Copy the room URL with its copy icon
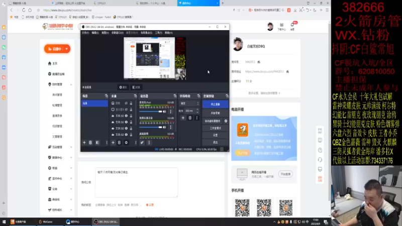402x226 pixels. 287,72
